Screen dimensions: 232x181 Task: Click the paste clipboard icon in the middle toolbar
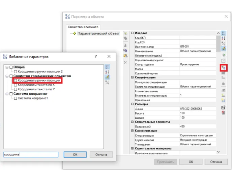pos(125,56)
